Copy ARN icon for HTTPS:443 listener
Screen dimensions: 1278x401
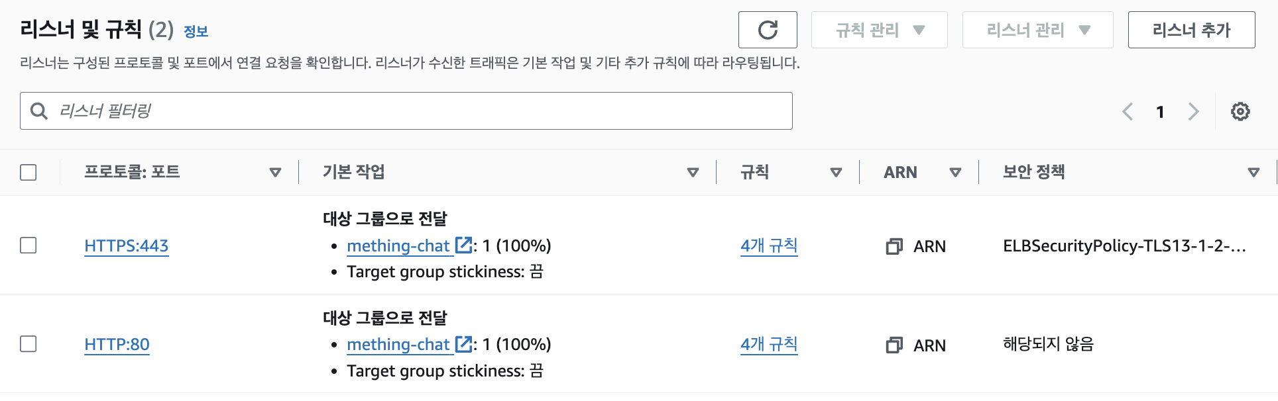click(894, 246)
